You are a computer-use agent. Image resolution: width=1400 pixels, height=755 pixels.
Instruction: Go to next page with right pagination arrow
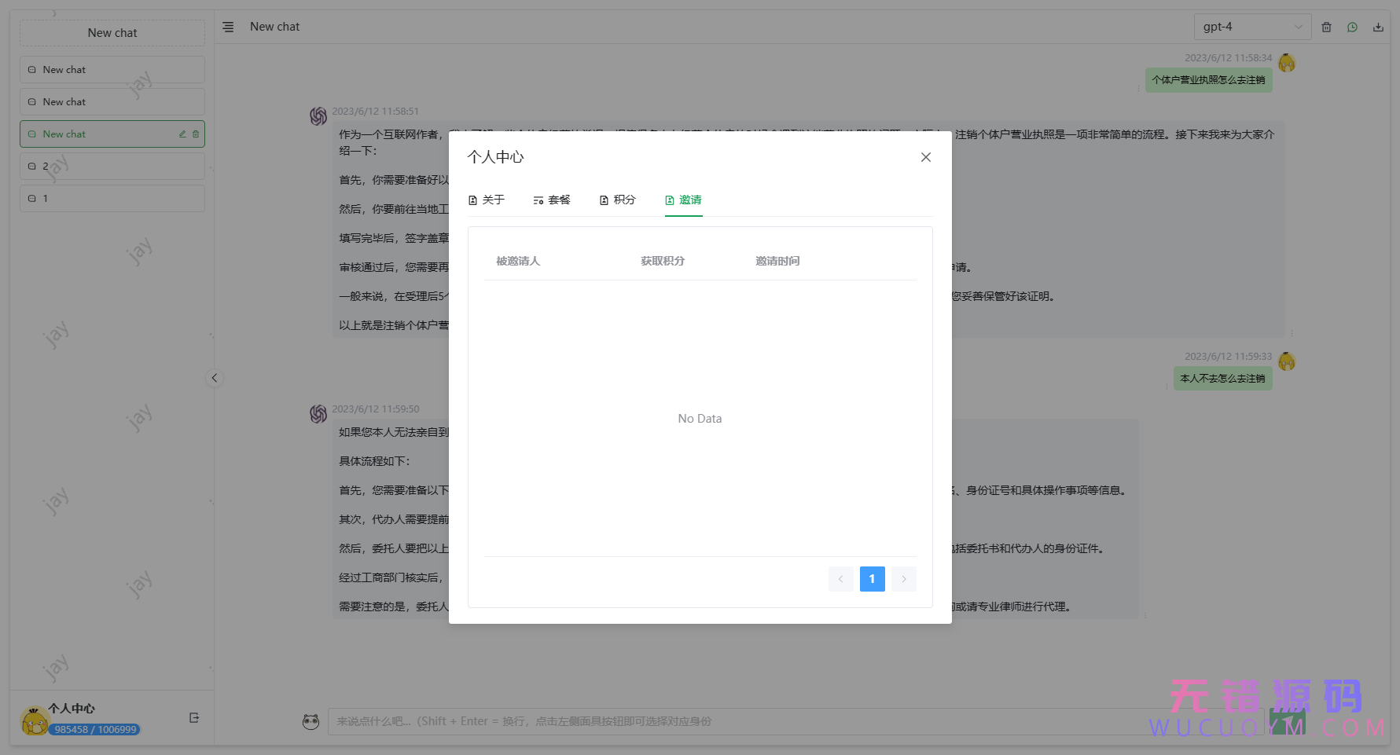point(903,579)
